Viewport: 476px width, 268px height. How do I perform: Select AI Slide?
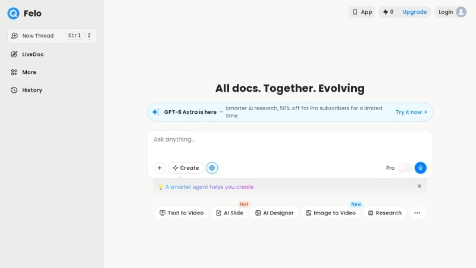[230, 213]
